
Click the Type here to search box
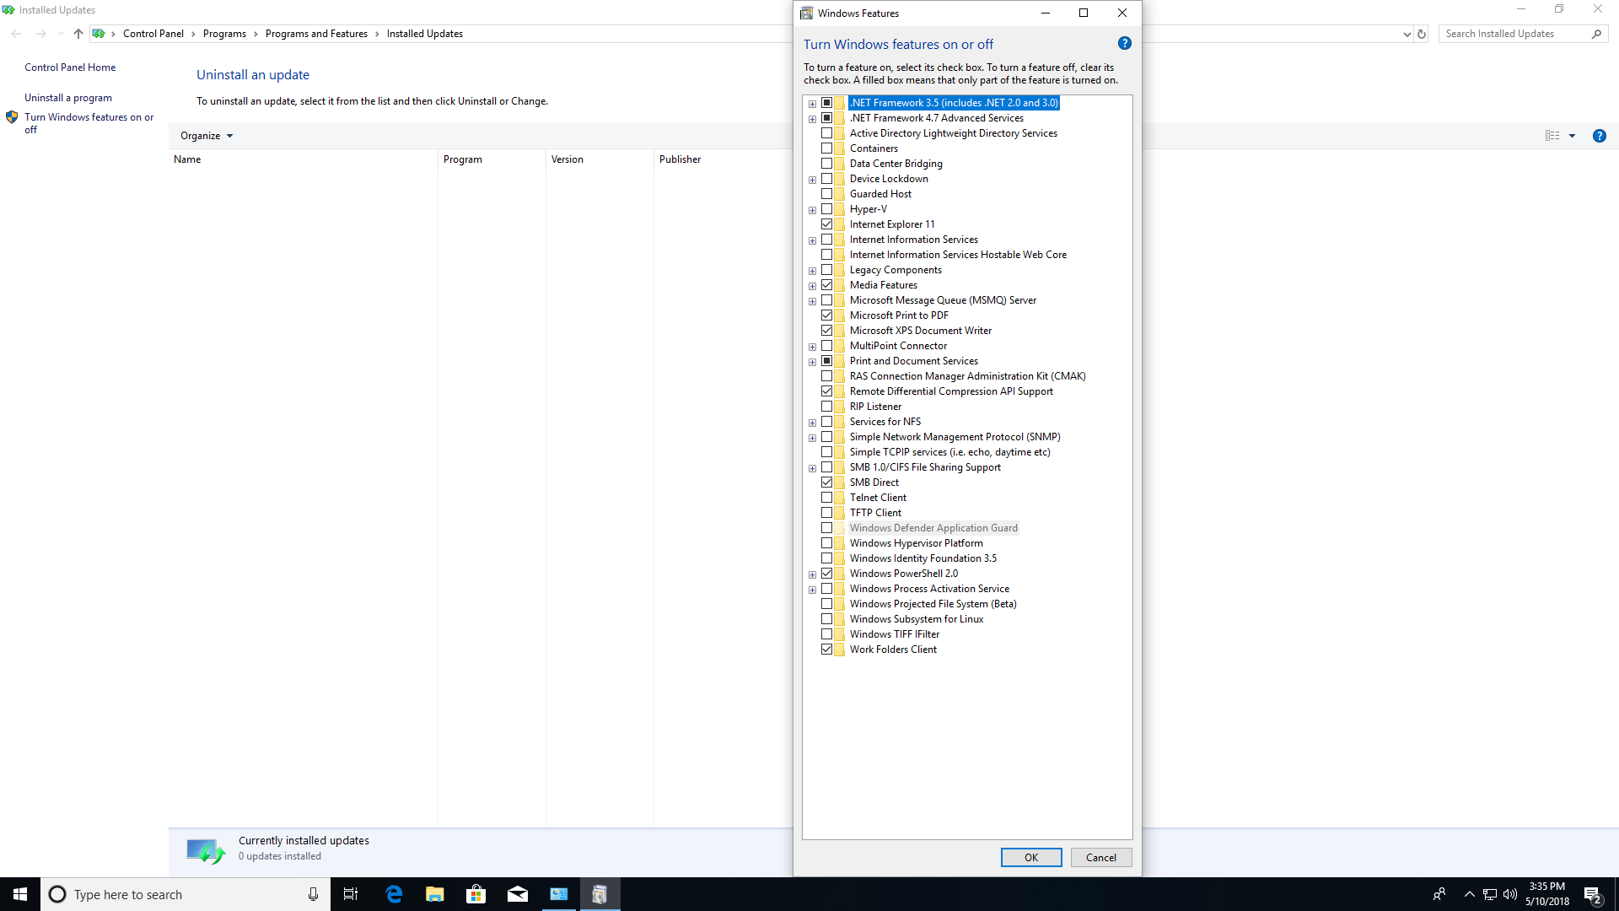(186, 894)
